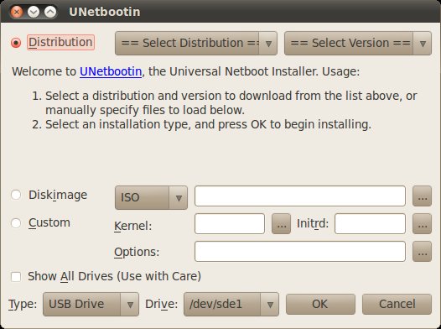Image resolution: width=441 pixels, height=329 pixels.
Task: Browse for disk image file button
Action: pyautogui.click(x=422, y=196)
